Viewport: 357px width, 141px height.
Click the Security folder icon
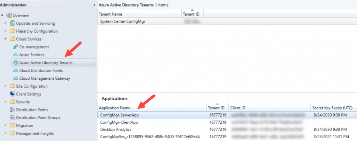(x=12, y=102)
